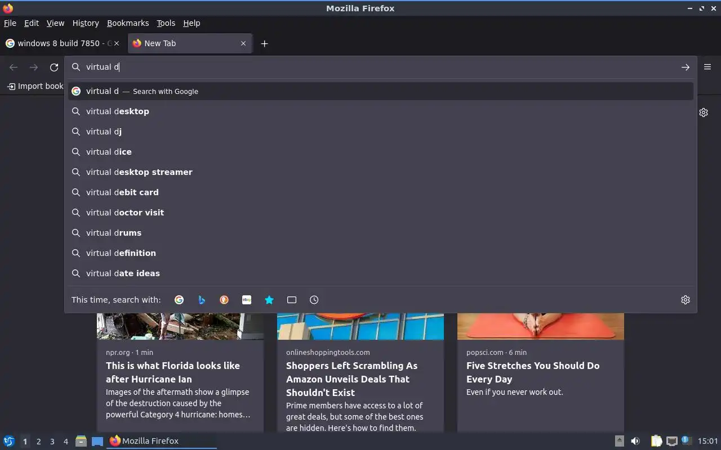Viewport: 721px width, 450px height.
Task: Click the Reload page icon
Action: click(54, 67)
